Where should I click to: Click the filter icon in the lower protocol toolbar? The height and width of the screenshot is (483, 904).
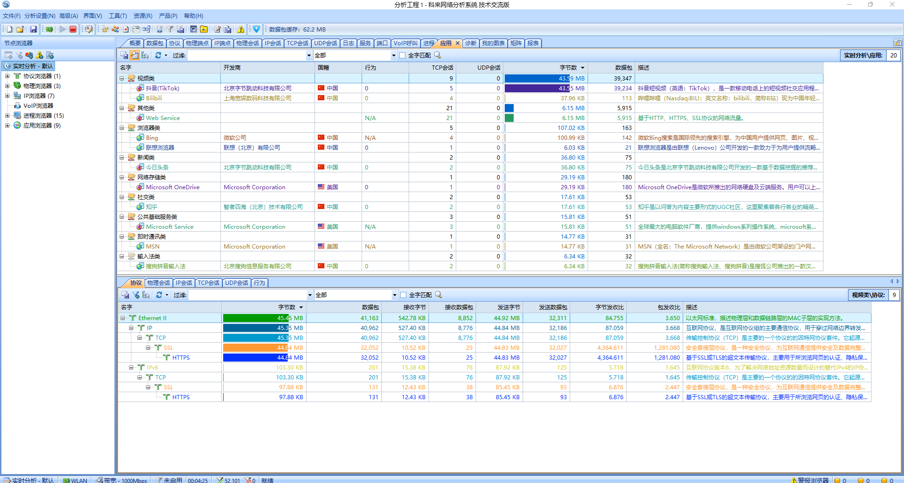pos(136,295)
